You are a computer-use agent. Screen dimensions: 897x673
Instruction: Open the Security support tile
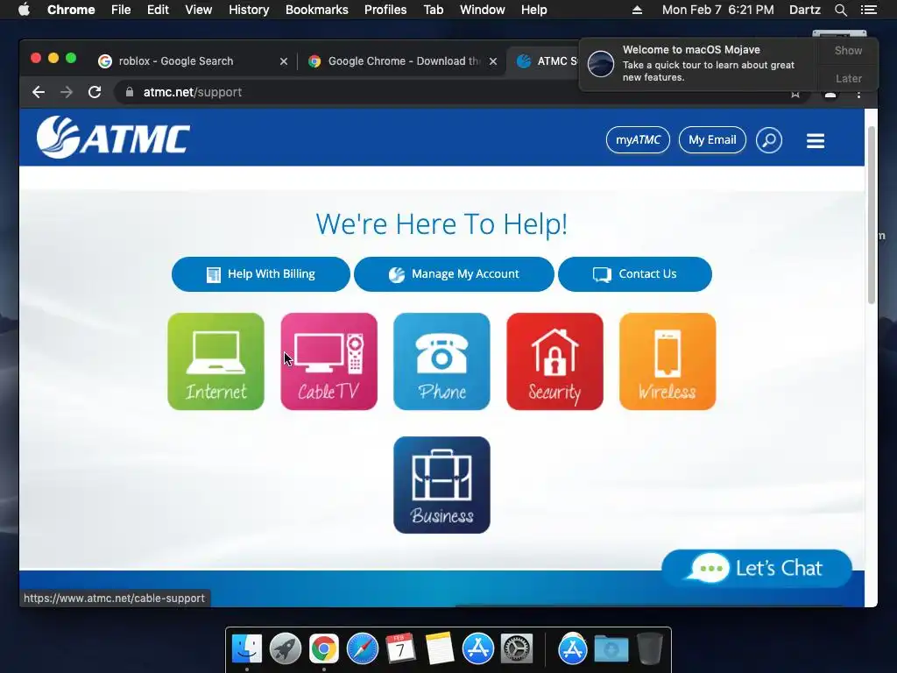tap(554, 361)
